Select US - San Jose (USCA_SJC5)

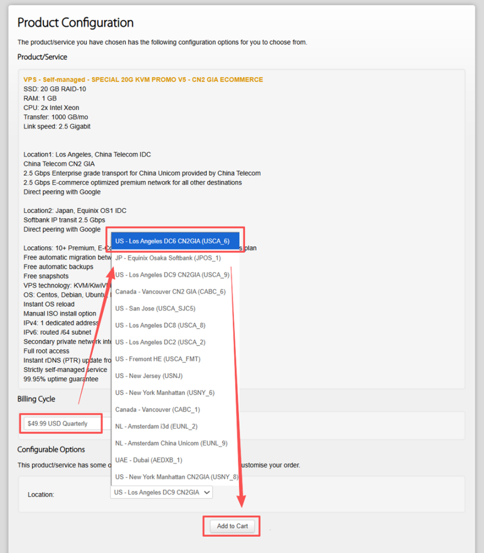pos(155,308)
